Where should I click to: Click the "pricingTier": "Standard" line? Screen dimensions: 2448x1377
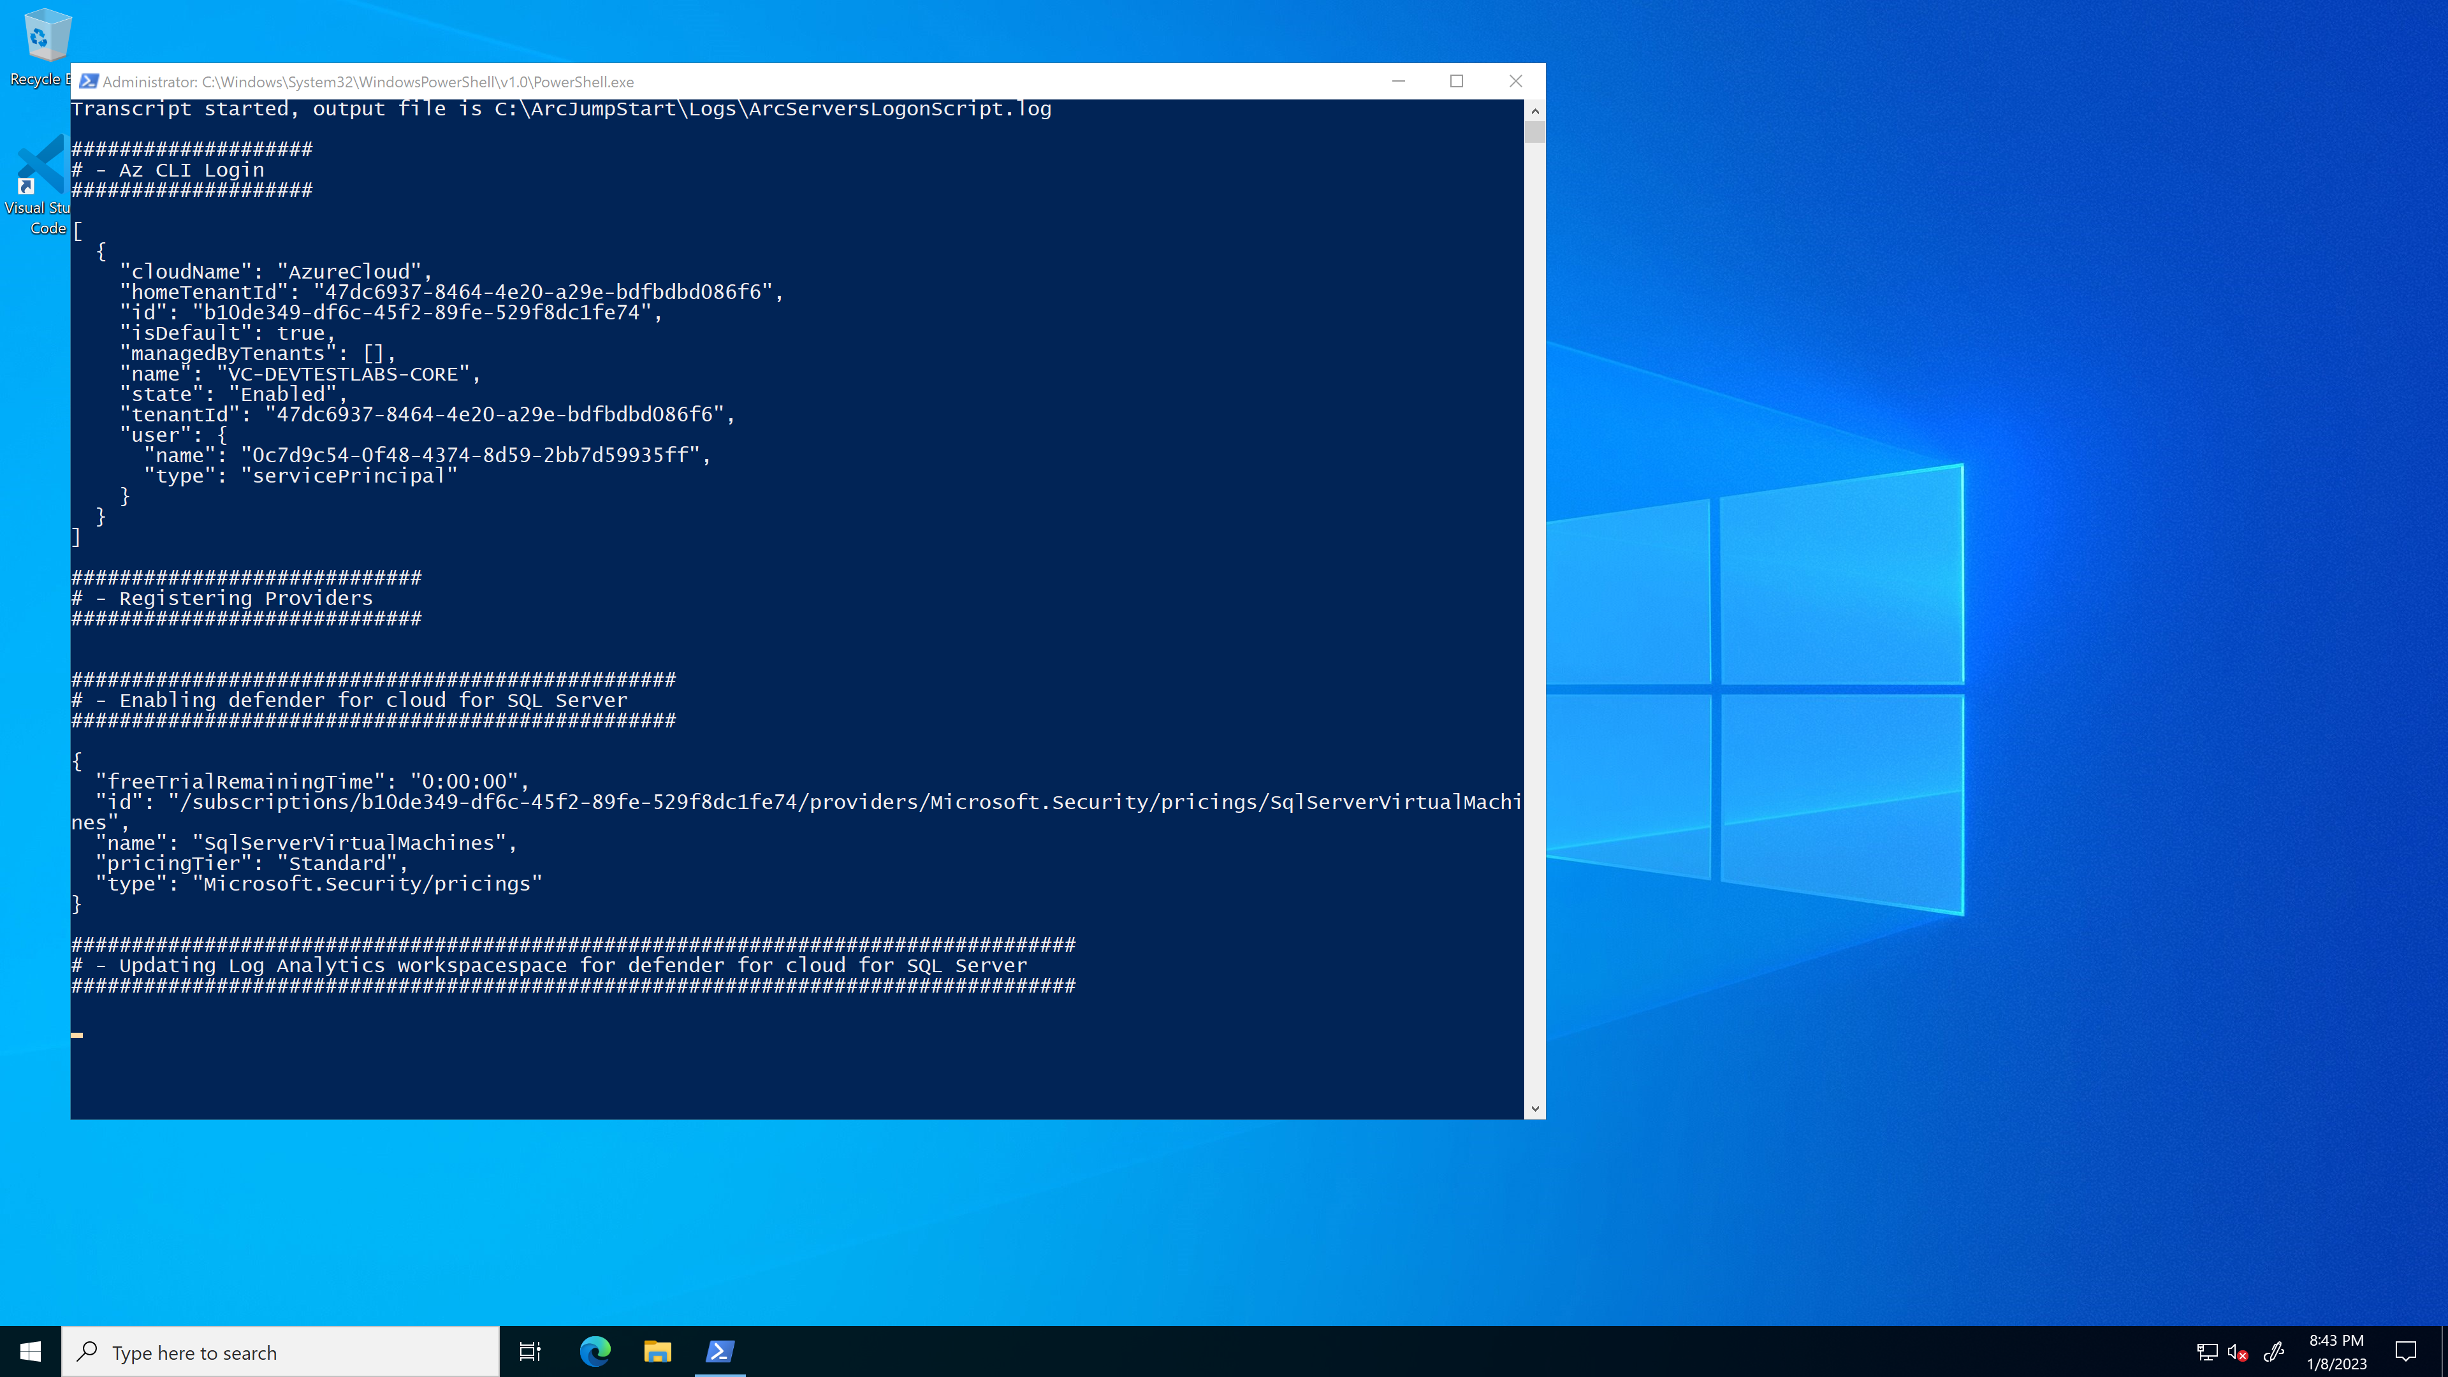(252, 864)
